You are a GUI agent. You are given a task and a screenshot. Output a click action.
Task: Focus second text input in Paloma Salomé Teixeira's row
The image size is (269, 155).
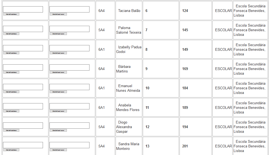[69, 29]
